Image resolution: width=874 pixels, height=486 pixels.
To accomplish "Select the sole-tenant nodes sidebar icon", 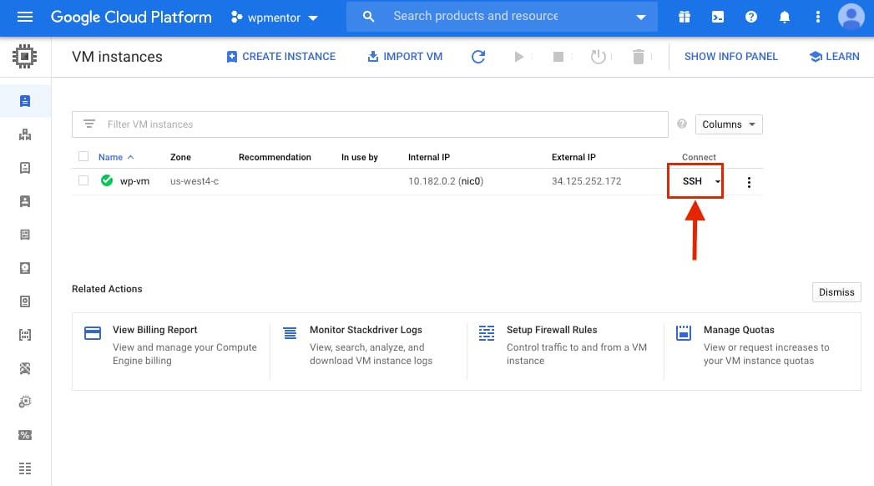I will tap(25, 201).
